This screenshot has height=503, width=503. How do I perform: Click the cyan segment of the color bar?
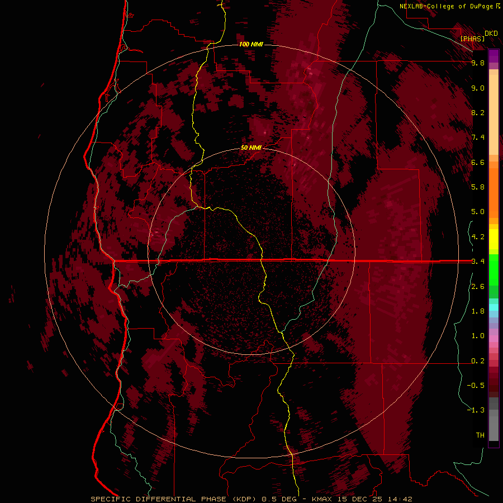click(493, 307)
